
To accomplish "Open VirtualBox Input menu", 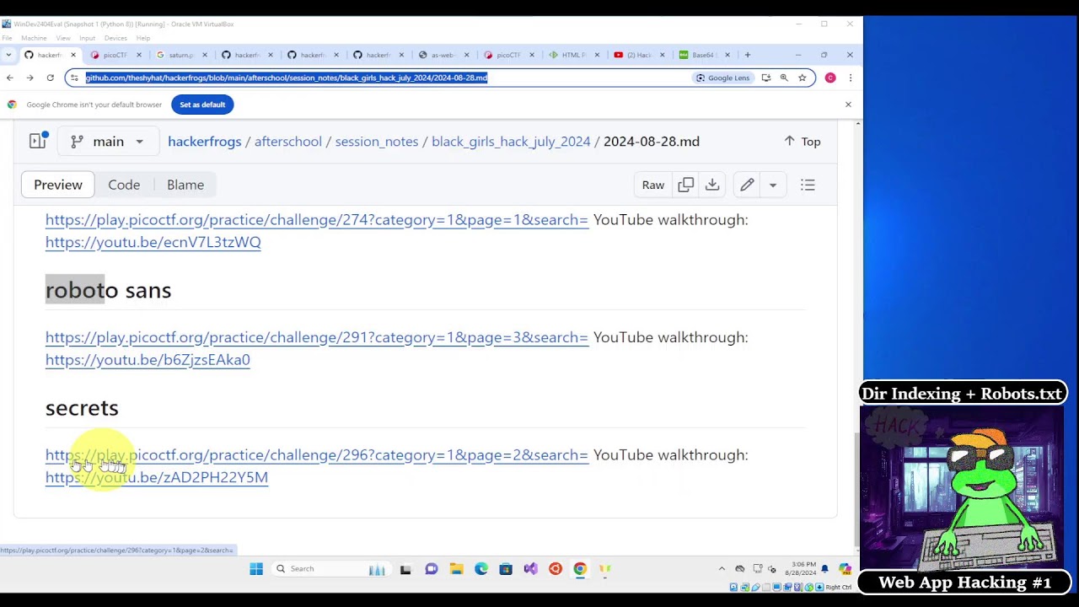I will pos(87,38).
